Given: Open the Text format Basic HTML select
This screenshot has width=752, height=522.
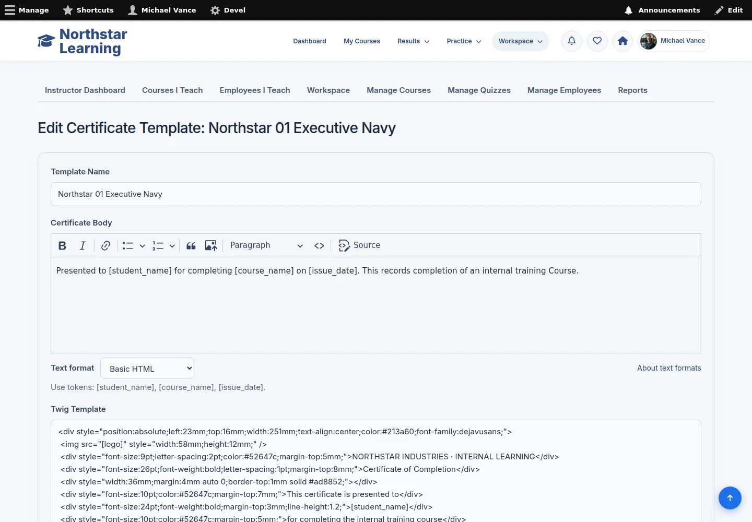Looking at the screenshot, I should click(147, 368).
